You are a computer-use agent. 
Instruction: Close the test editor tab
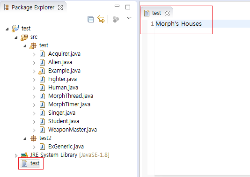[167, 13]
